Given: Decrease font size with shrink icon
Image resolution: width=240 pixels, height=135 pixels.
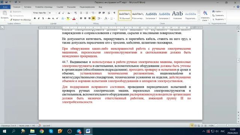Looking at the screenshot, I should pyautogui.click(x=63, y=13).
